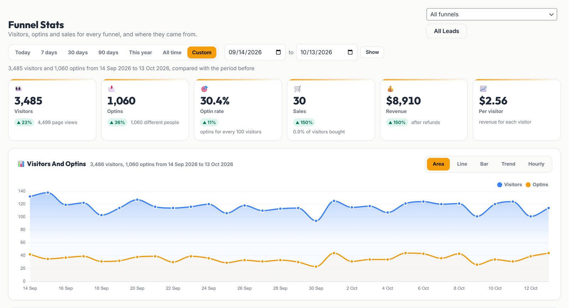
Task: Switch to the 90 days range
Action: [x=108, y=53]
